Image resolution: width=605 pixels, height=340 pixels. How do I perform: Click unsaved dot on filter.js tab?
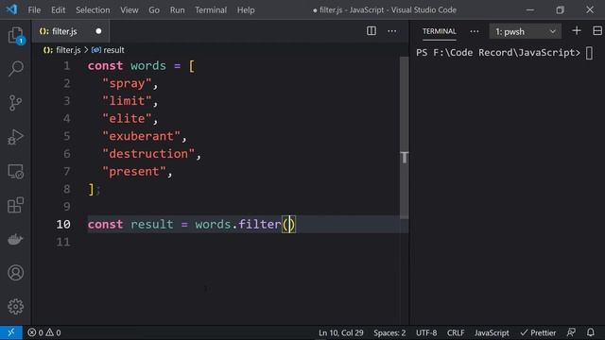coord(98,31)
